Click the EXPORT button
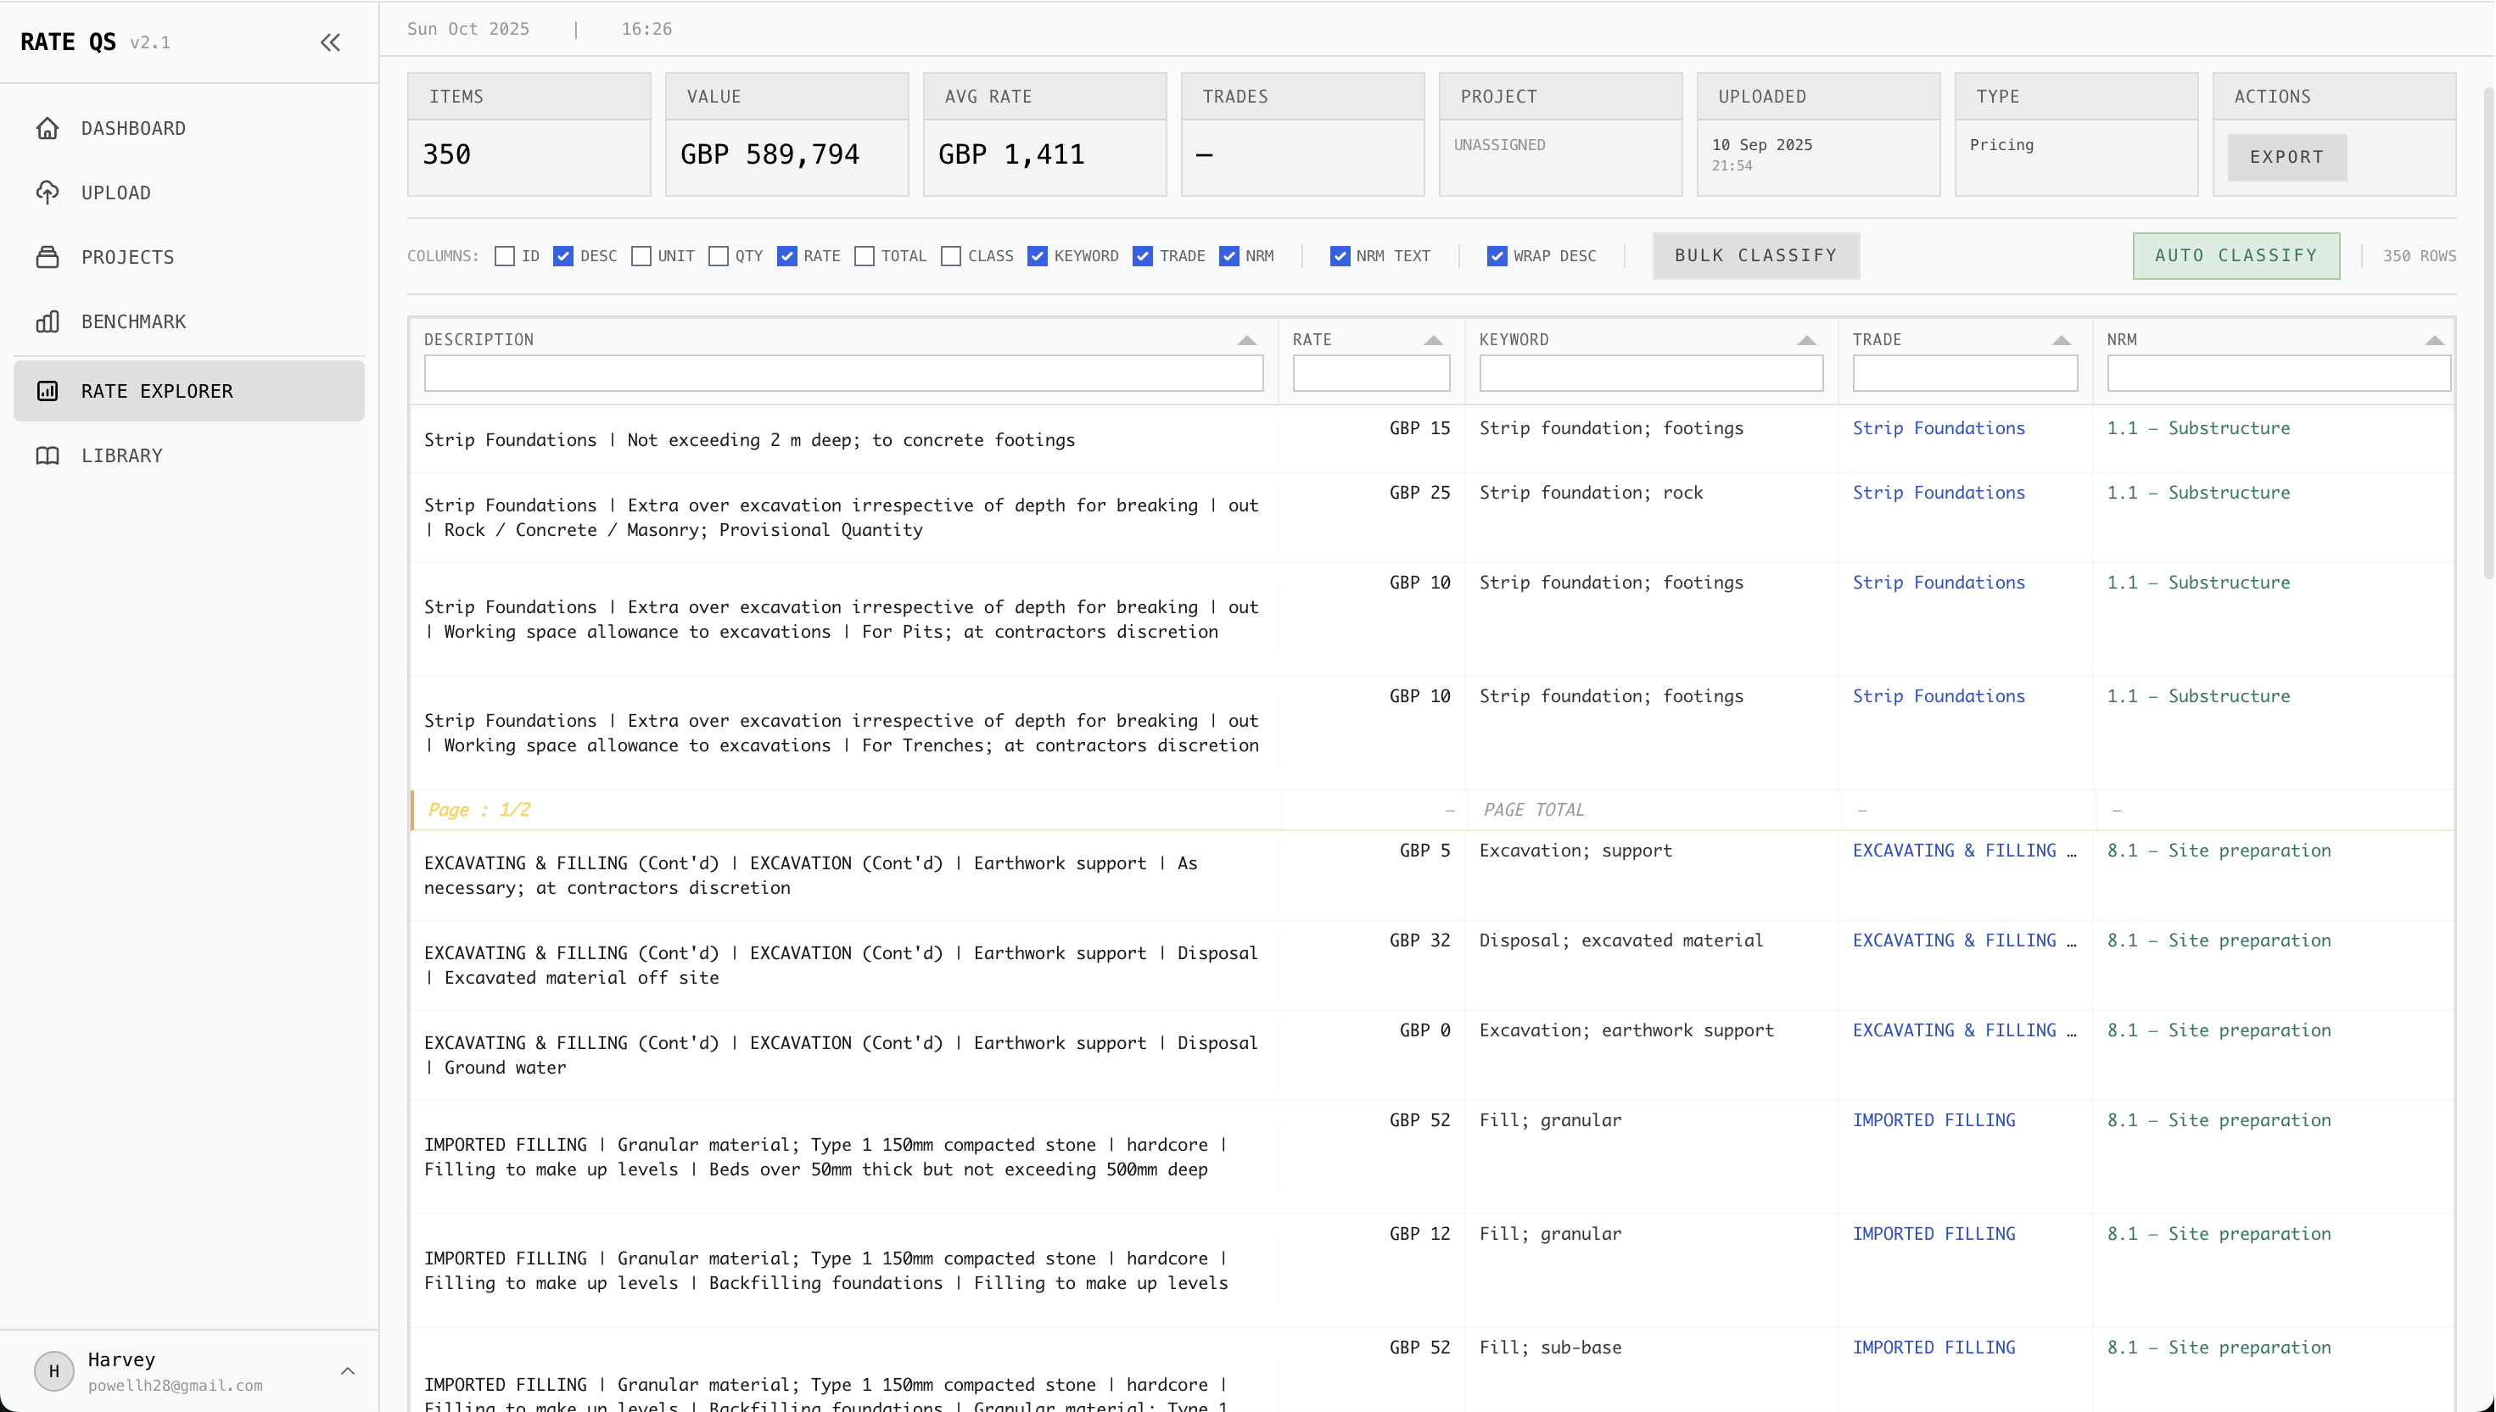The height and width of the screenshot is (1412, 2496). pos(2286,157)
